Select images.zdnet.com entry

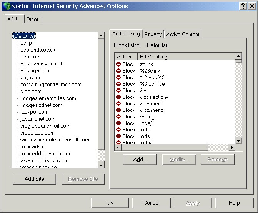click(x=41, y=105)
